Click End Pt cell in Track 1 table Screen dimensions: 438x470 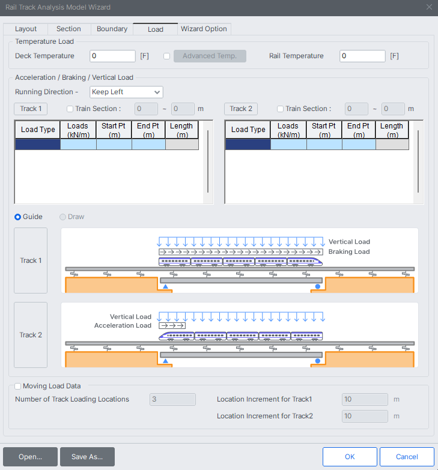[x=148, y=144]
